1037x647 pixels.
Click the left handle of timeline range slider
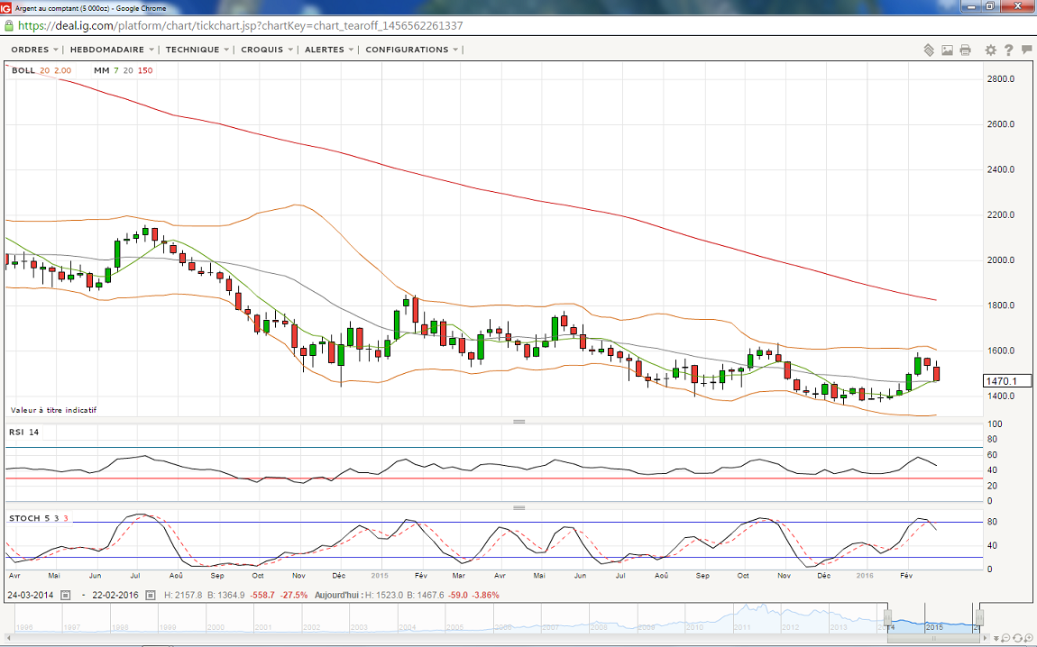tap(888, 618)
